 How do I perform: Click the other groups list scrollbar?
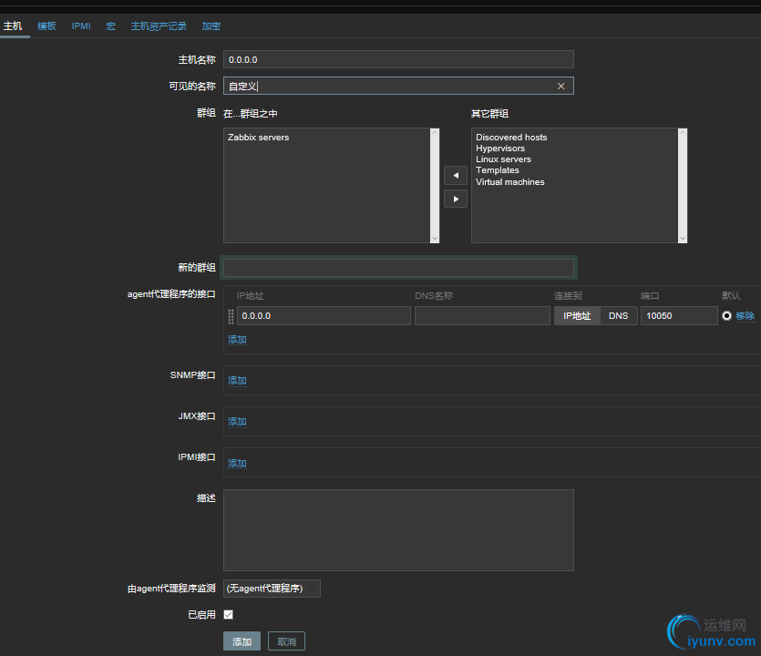[x=683, y=185]
